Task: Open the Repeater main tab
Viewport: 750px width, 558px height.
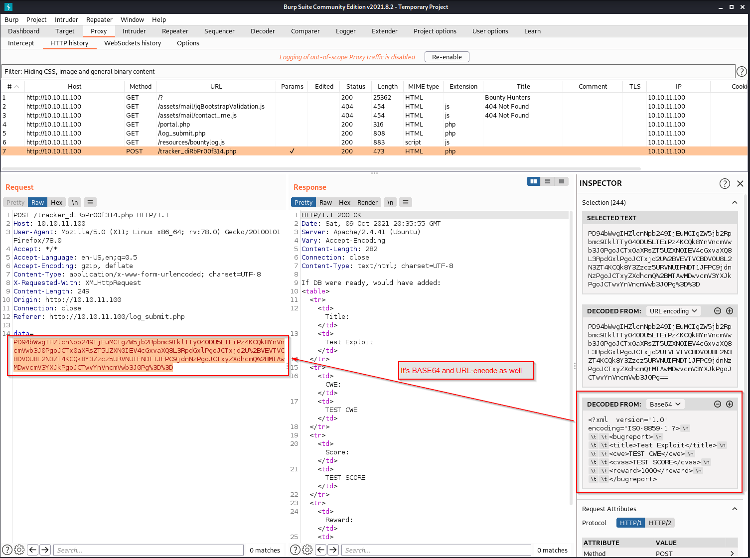Action: pyautogui.click(x=175, y=31)
